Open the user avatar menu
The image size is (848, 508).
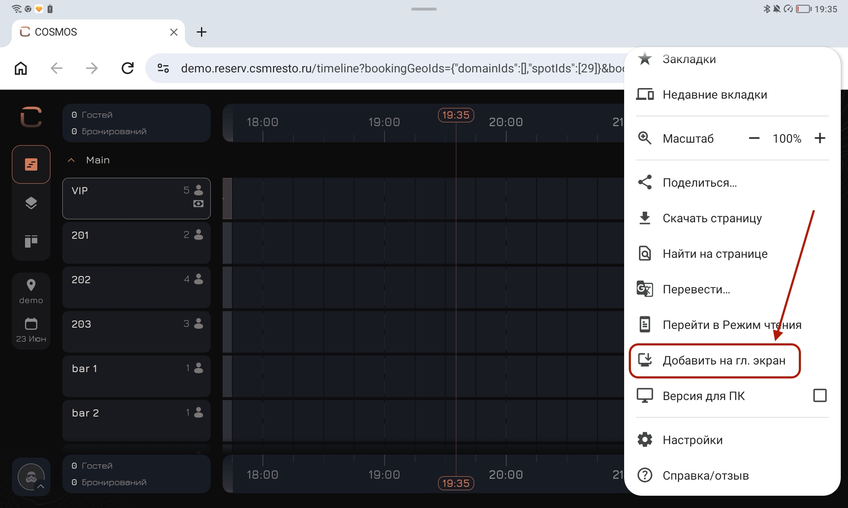[x=31, y=477]
